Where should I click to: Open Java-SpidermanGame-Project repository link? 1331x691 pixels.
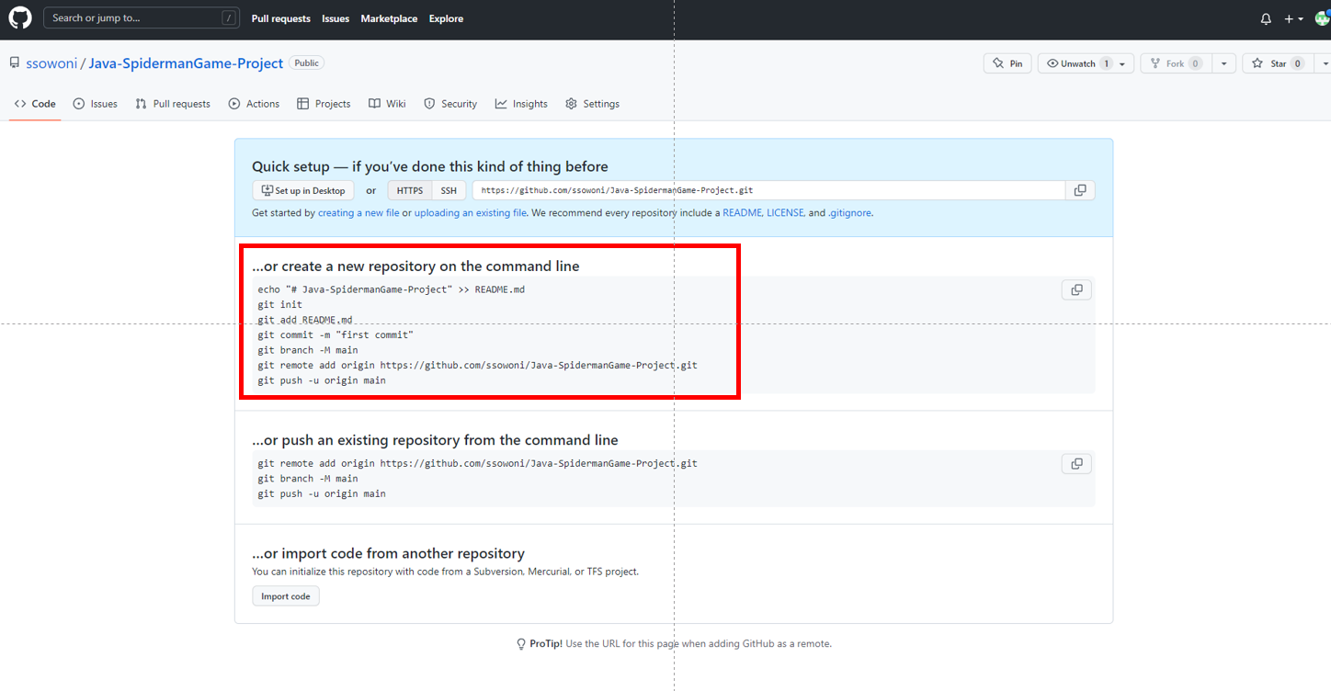pos(186,63)
